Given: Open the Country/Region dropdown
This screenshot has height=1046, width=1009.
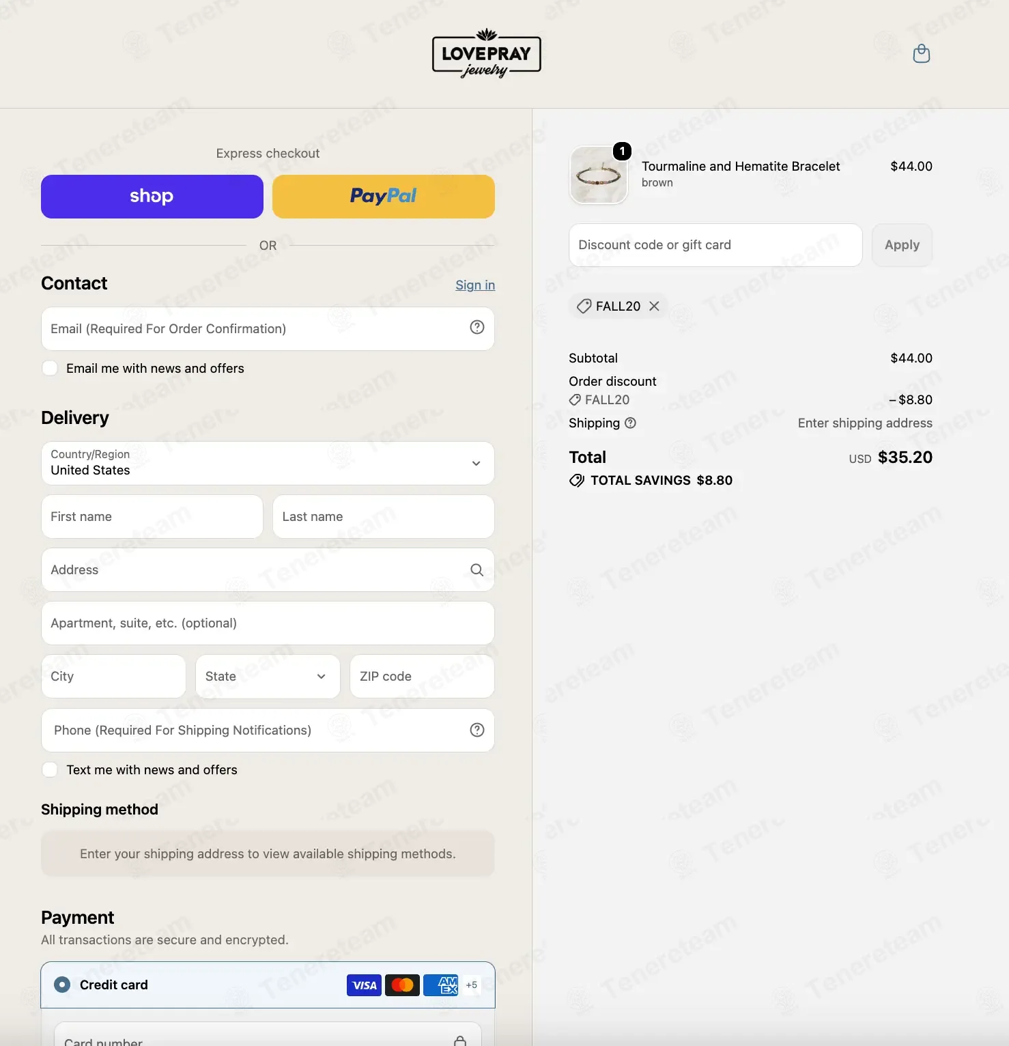Looking at the screenshot, I should tap(268, 463).
